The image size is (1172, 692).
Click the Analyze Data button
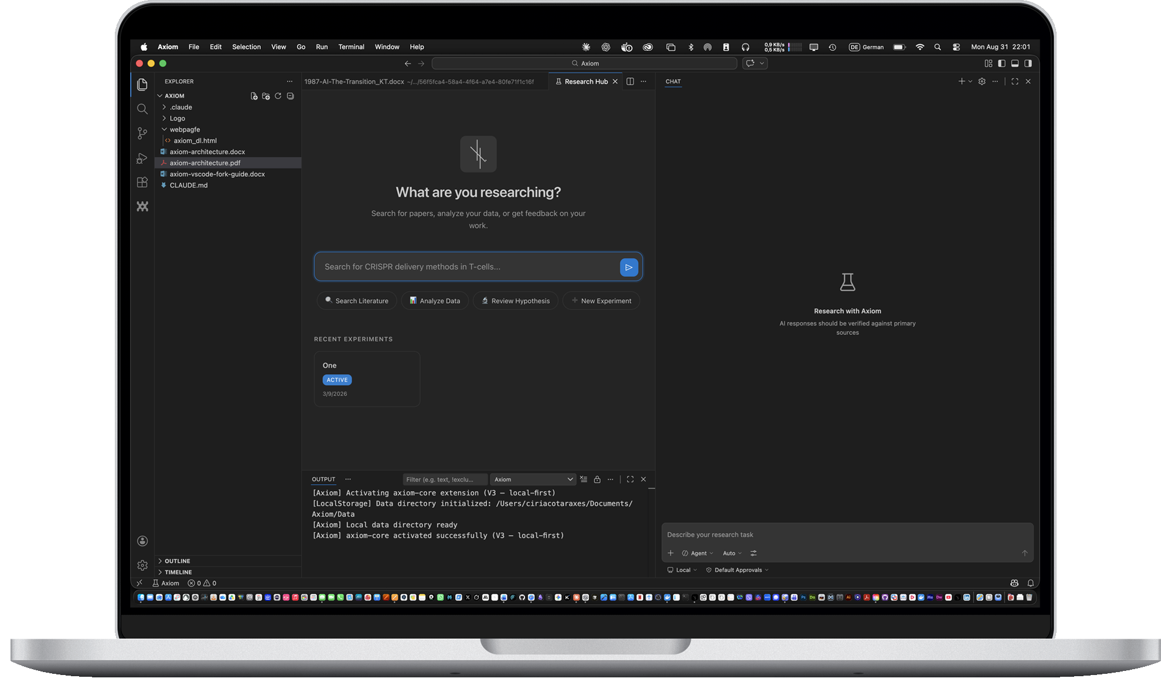click(x=435, y=301)
